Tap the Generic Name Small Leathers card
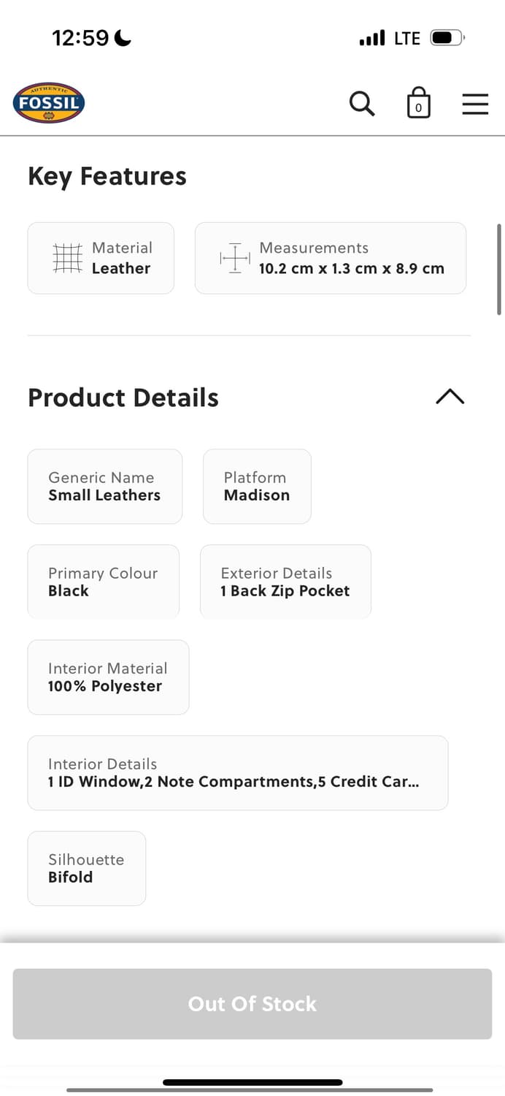 (x=104, y=487)
